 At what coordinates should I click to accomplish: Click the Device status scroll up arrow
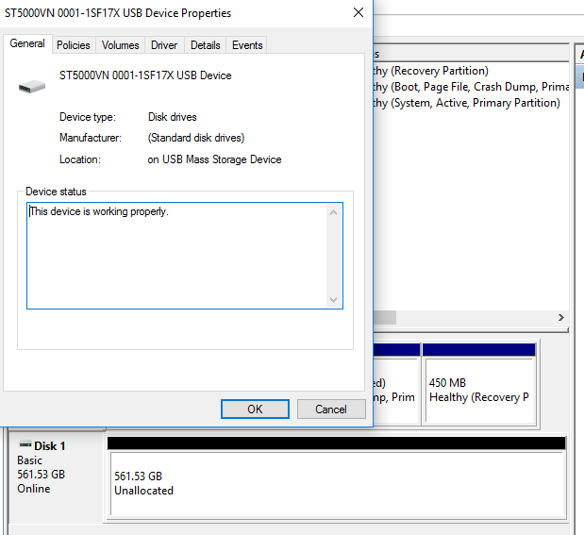tap(334, 212)
